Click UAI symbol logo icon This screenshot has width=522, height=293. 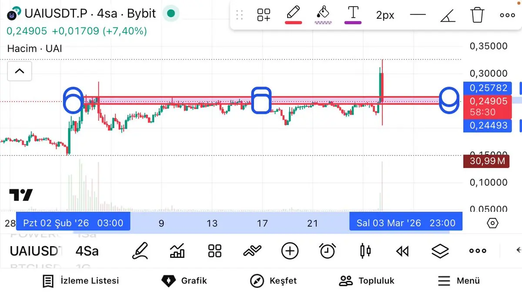pyautogui.click(x=15, y=13)
